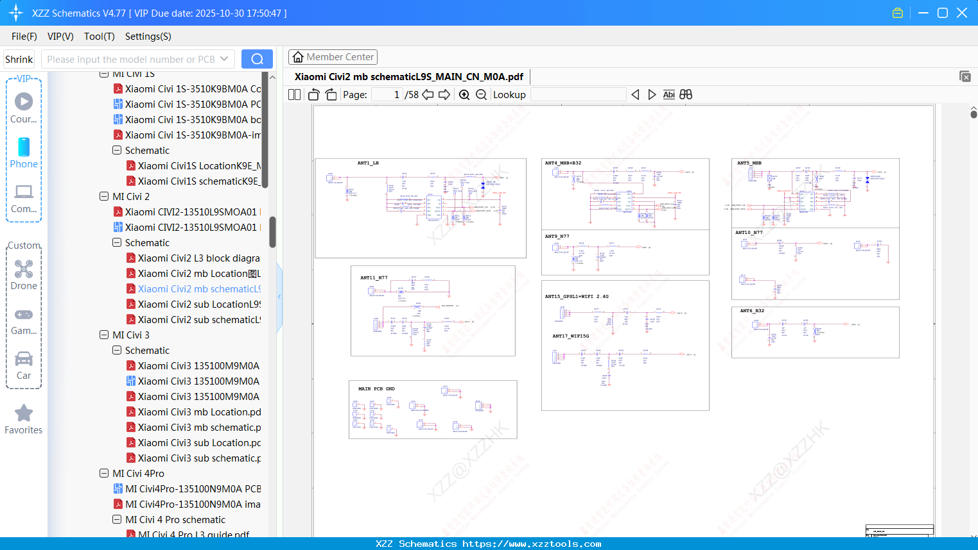
Task: Collapse the MI Civi 4 Pro schematic folder
Action: [117, 519]
